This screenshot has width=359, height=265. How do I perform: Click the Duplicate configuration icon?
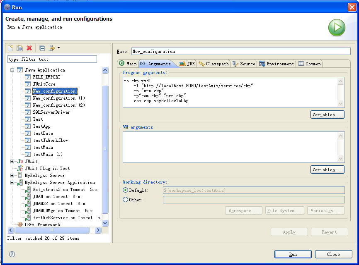[x=19, y=48]
